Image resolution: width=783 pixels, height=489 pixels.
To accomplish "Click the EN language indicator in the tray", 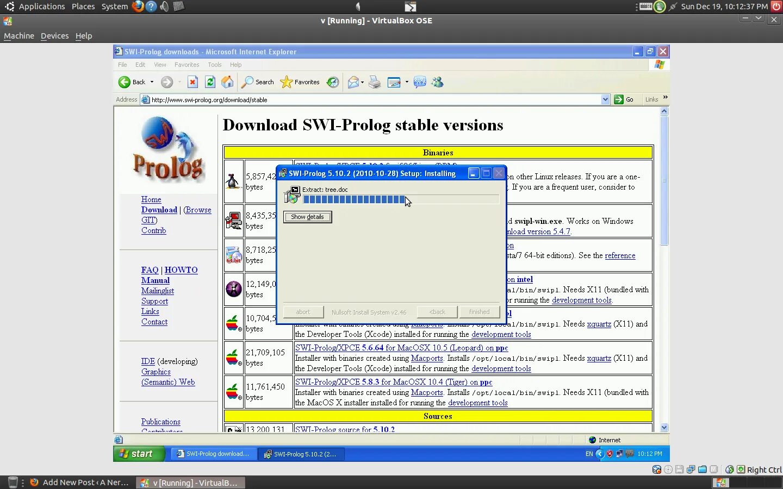I will (589, 454).
